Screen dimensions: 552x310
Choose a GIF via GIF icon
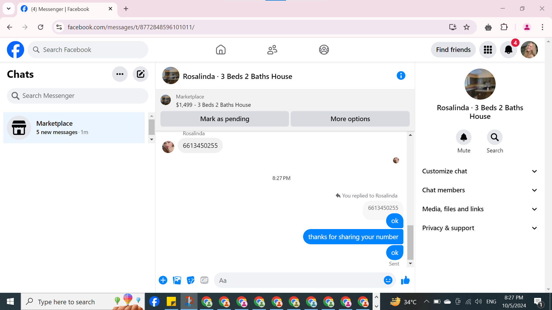(x=204, y=280)
